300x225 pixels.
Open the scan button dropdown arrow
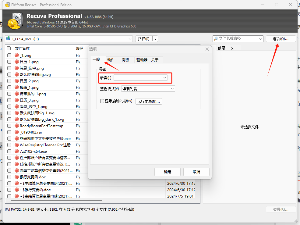(x=155, y=39)
